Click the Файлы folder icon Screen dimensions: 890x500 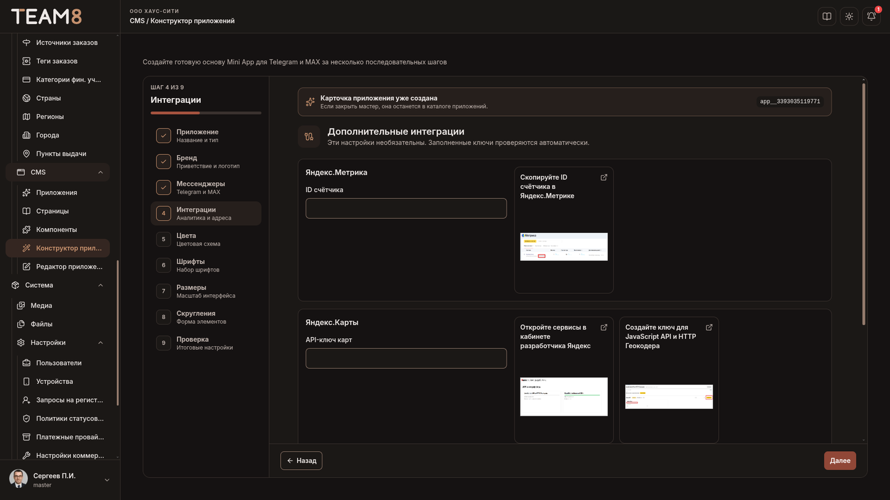point(21,324)
